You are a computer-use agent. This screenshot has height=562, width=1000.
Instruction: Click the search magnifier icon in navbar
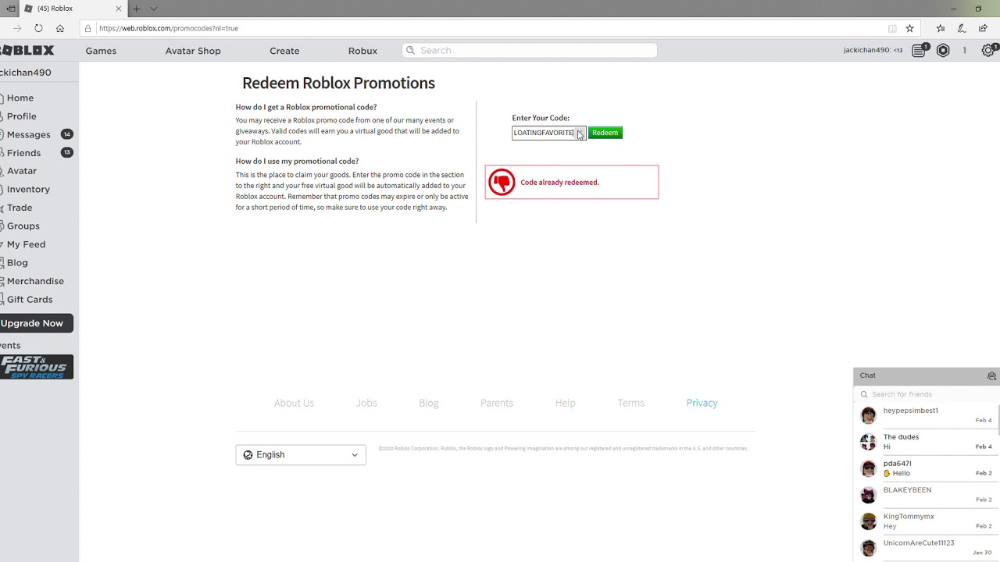410,51
